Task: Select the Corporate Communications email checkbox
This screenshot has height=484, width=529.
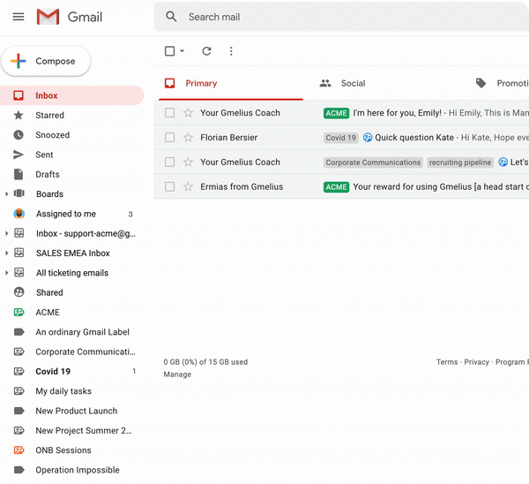Action: pos(169,162)
